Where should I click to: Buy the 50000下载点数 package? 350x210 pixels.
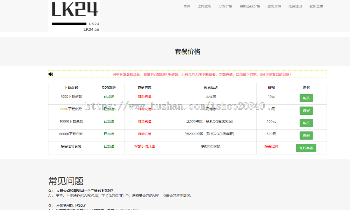click(x=306, y=136)
